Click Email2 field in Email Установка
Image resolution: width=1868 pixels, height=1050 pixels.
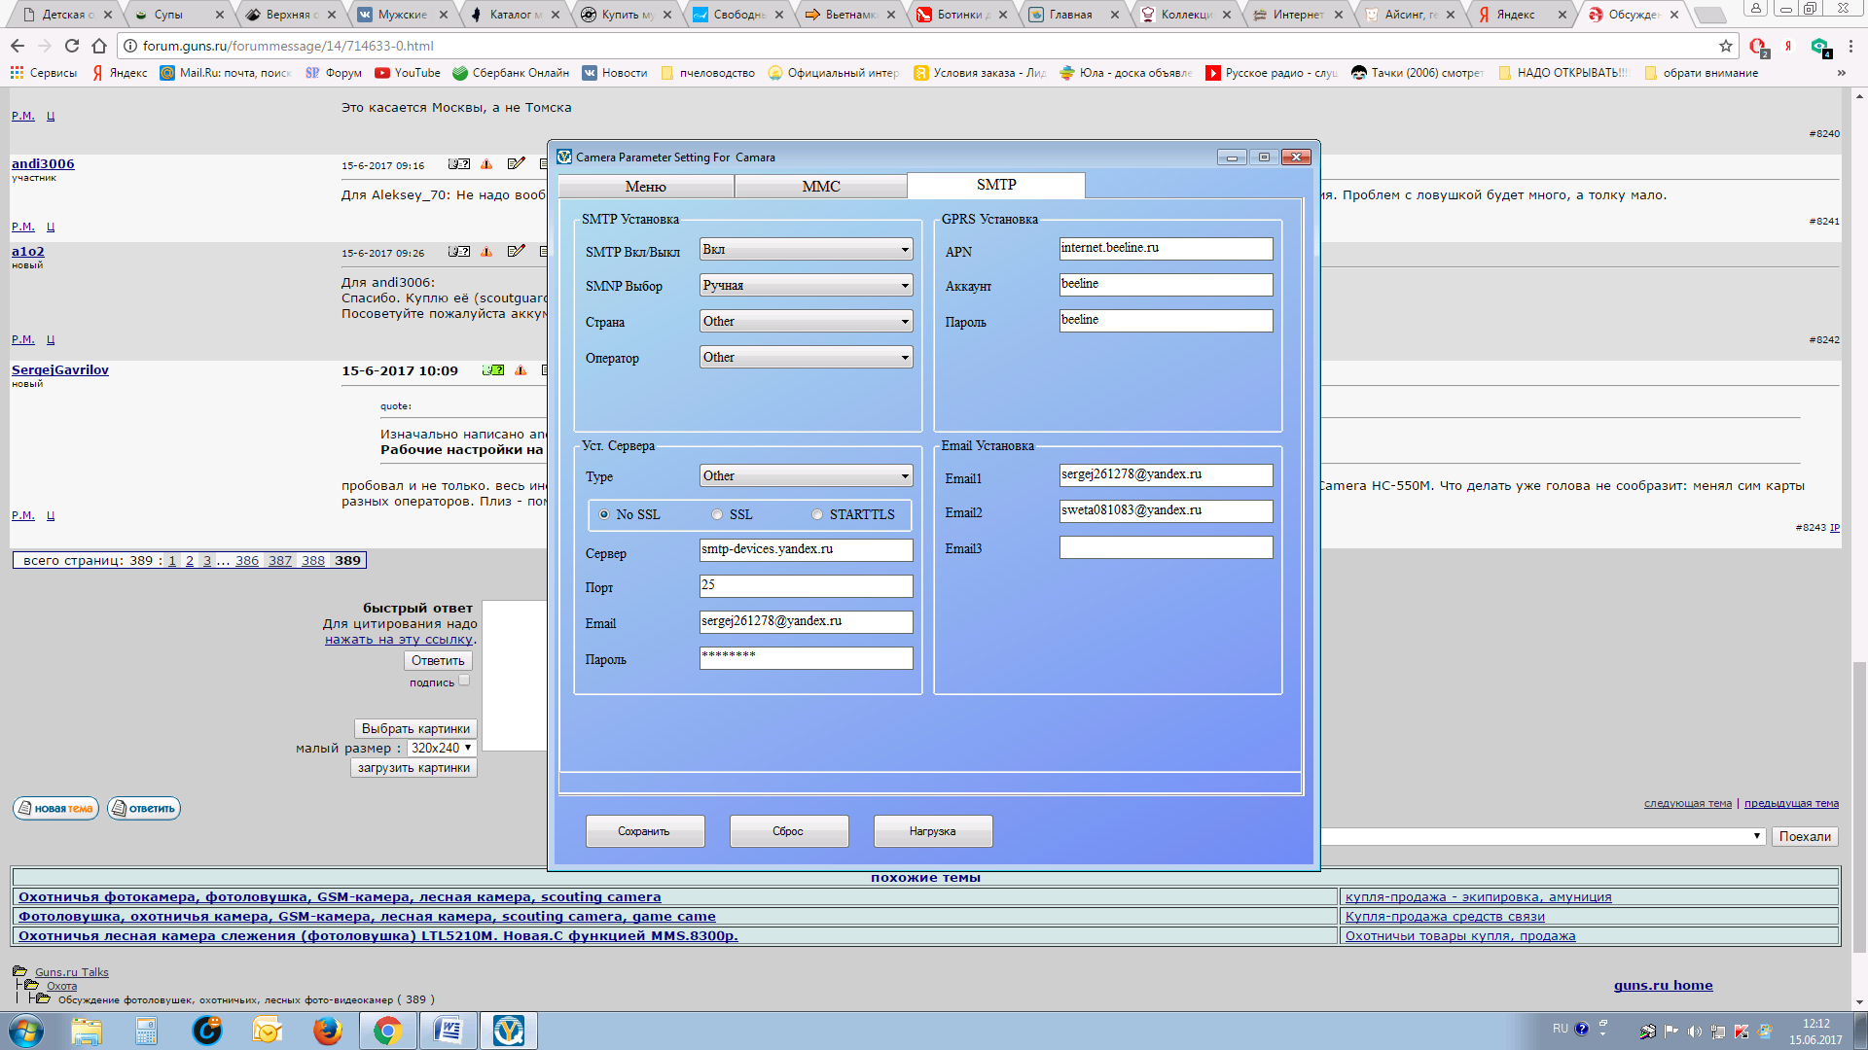click(x=1165, y=510)
